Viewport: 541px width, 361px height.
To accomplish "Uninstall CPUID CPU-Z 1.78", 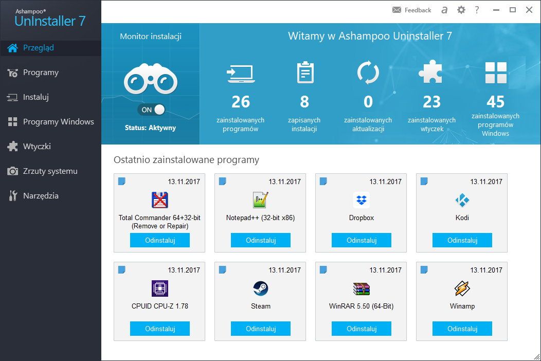I will [160, 329].
